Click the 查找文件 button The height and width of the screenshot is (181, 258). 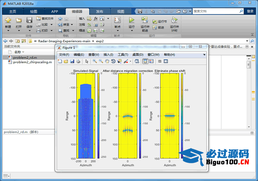pyautogui.click(x=45, y=18)
